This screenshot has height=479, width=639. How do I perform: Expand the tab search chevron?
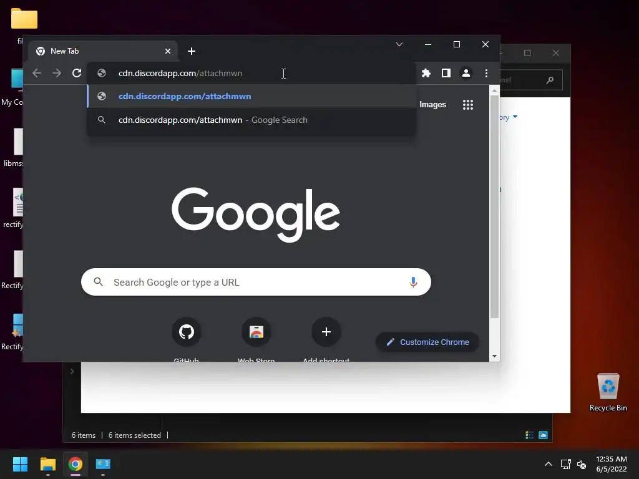399,44
